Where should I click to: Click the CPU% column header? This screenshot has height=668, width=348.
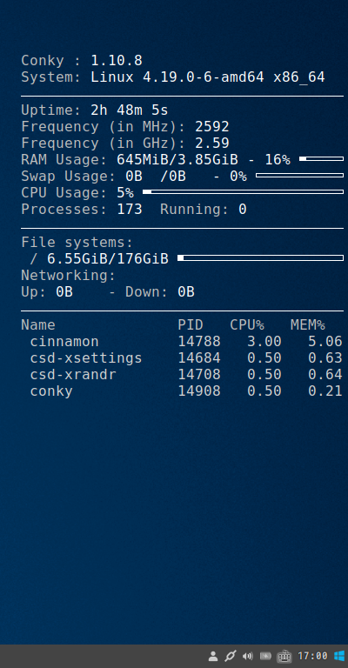pyautogui.click(x=247, y=325)
